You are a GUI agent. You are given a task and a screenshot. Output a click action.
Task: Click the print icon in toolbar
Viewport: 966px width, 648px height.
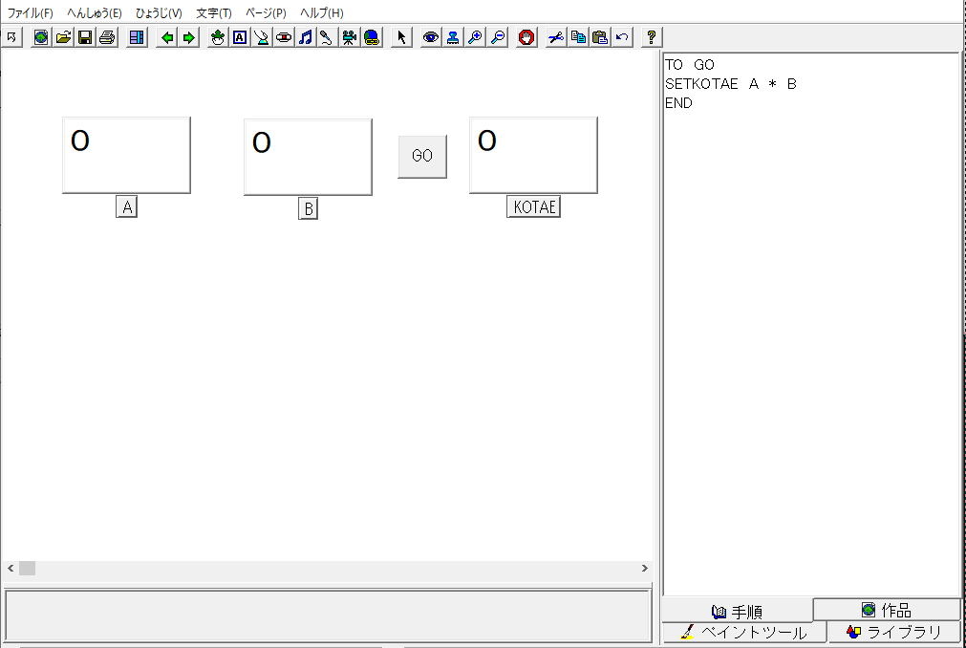pyautogui.click(x=107, y=37)
